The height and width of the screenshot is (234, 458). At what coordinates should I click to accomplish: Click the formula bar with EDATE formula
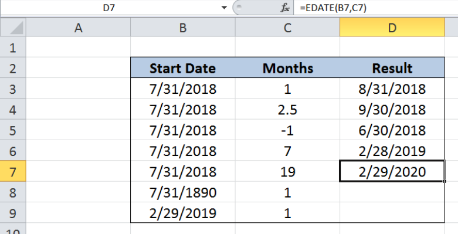[x=376, y=8]
